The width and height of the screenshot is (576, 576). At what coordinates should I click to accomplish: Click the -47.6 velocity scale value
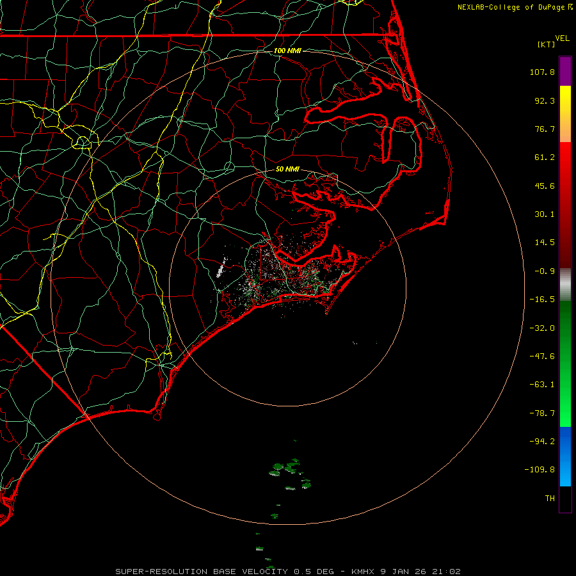point(542,356)
